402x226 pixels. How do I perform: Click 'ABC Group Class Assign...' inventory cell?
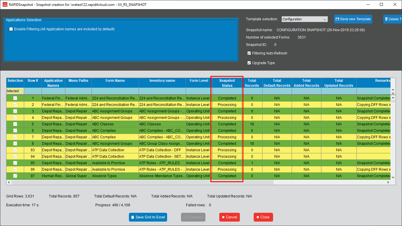pyautogui.click(x=162, y=144)
